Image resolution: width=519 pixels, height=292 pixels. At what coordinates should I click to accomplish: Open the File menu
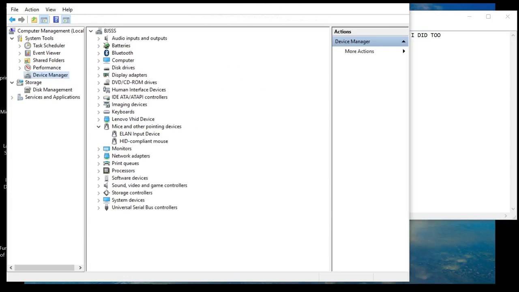point(15,9)
